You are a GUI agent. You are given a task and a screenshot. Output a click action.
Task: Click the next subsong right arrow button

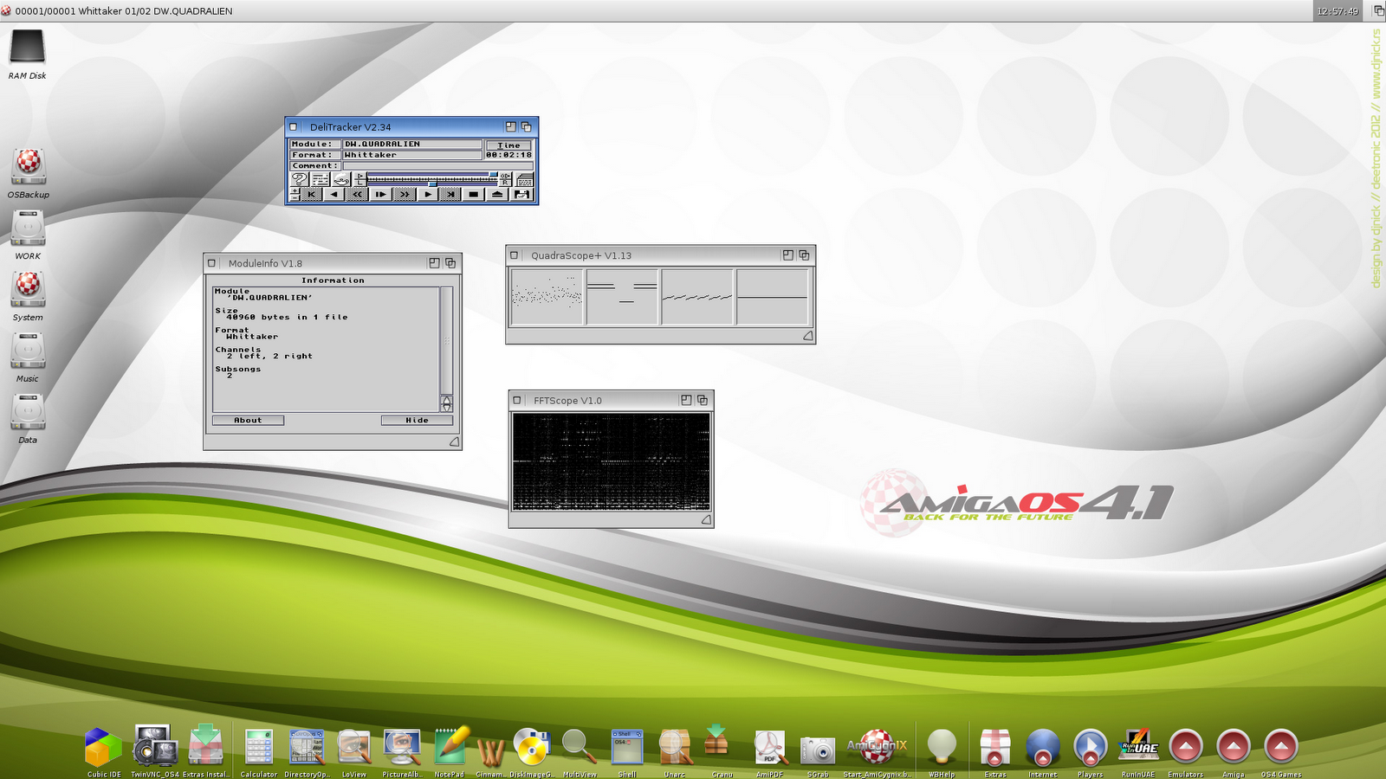click(427, 195)
